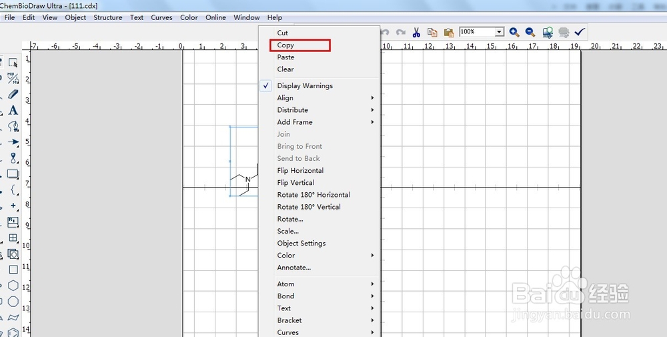The width and height of the screenshot is (667, 337).
Task: Click the Zoom In magnifier icon
Action: click(514, 32)
